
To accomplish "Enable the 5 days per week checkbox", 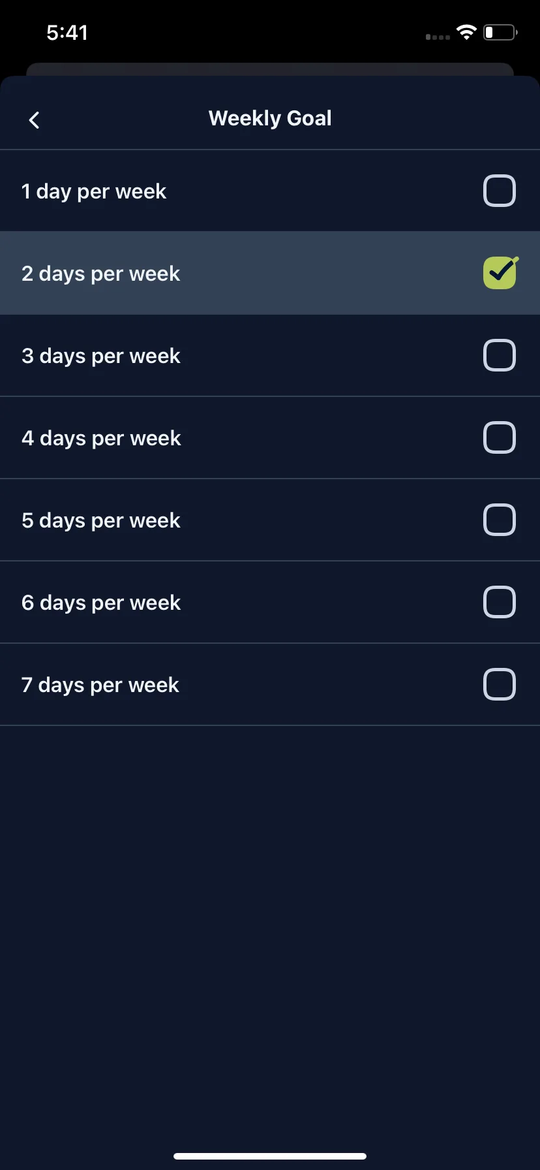I will pos(500,520).
